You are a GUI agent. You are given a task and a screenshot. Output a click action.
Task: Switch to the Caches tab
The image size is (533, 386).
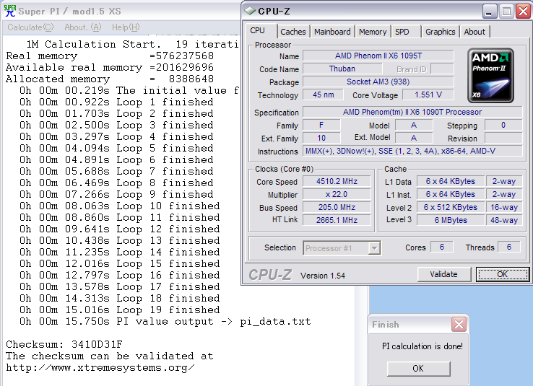(293, 32)
